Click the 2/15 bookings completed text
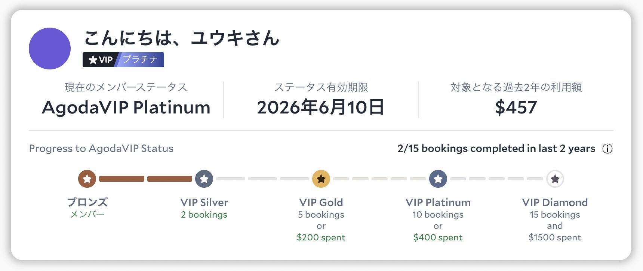 (496, 149)
